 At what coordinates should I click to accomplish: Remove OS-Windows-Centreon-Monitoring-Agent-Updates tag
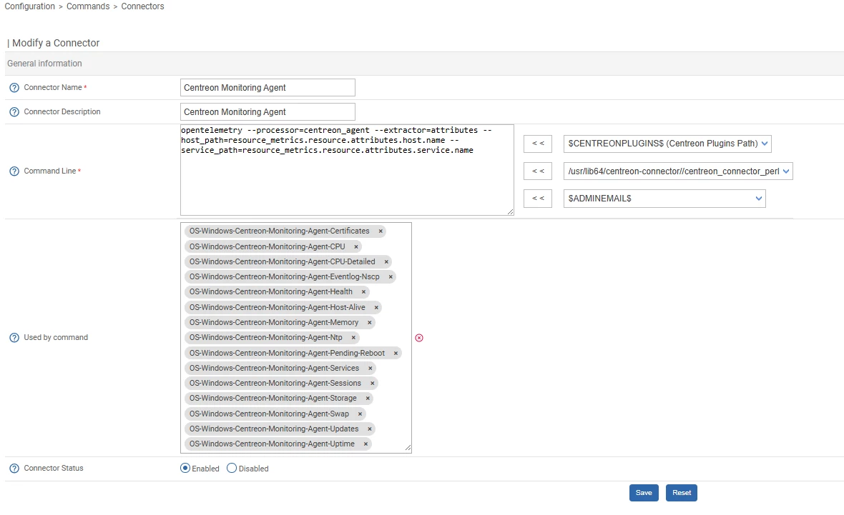369,429
